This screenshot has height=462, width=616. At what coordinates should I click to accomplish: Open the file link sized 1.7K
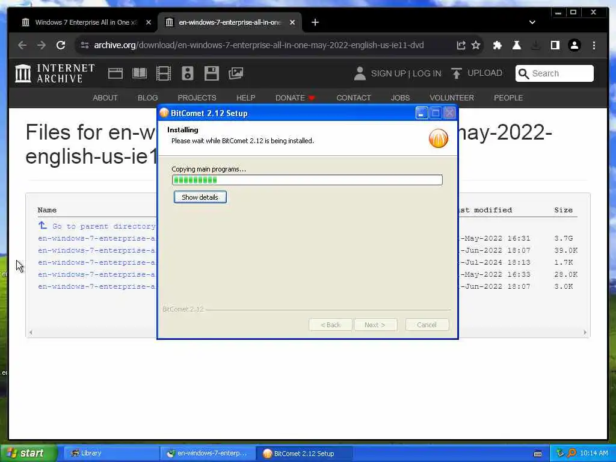[97, 262]
